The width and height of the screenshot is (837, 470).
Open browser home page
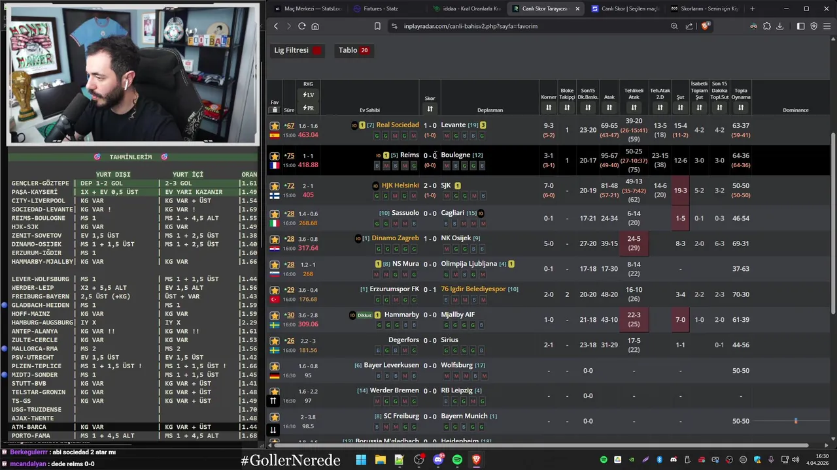(315, 26)
